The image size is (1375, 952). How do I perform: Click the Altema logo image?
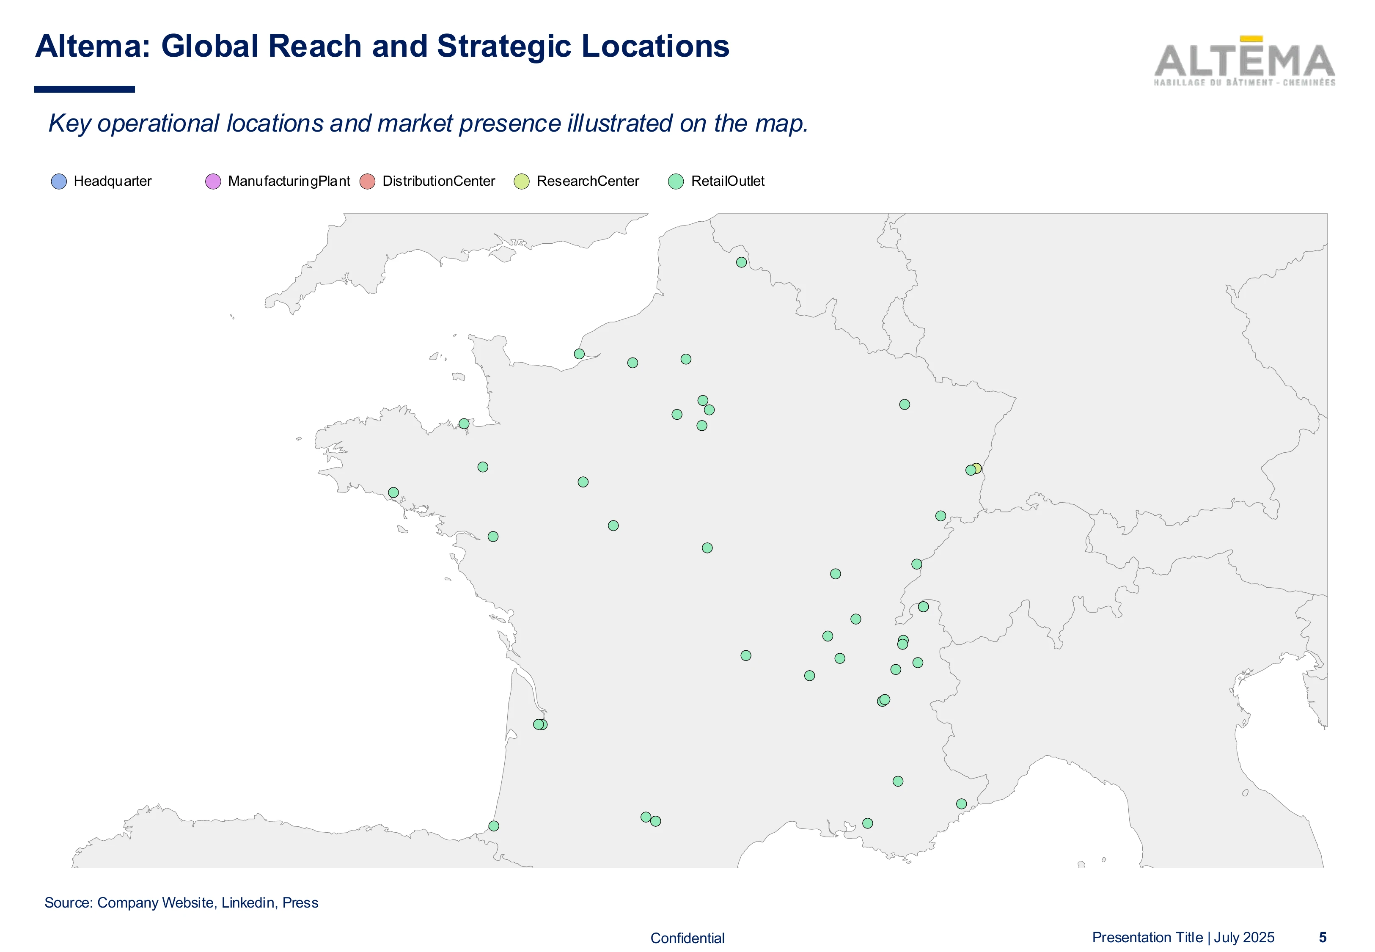coord(1244,61)
